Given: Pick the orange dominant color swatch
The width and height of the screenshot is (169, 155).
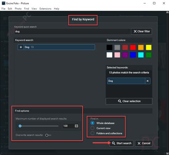Looking at the screenshot, I should [141, 48].
